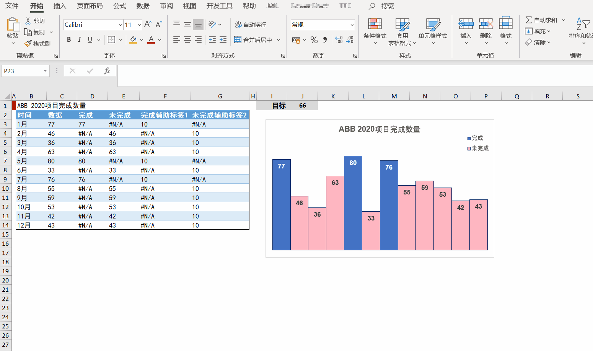This screenshot has height=351, width=593.
Task: Open the File (文件) tab
Action: [x=12, y=6]
